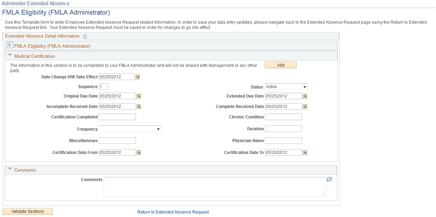
Task: Click inside the Physician Name field
Action: 283,140
